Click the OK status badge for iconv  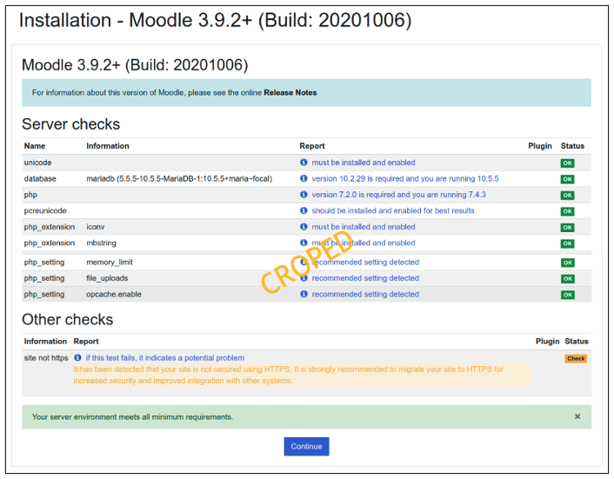pos(567,228)
